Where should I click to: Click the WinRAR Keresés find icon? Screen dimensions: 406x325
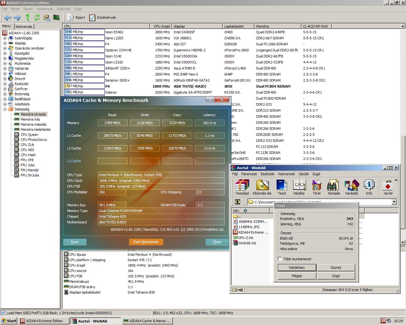(334, 185)
